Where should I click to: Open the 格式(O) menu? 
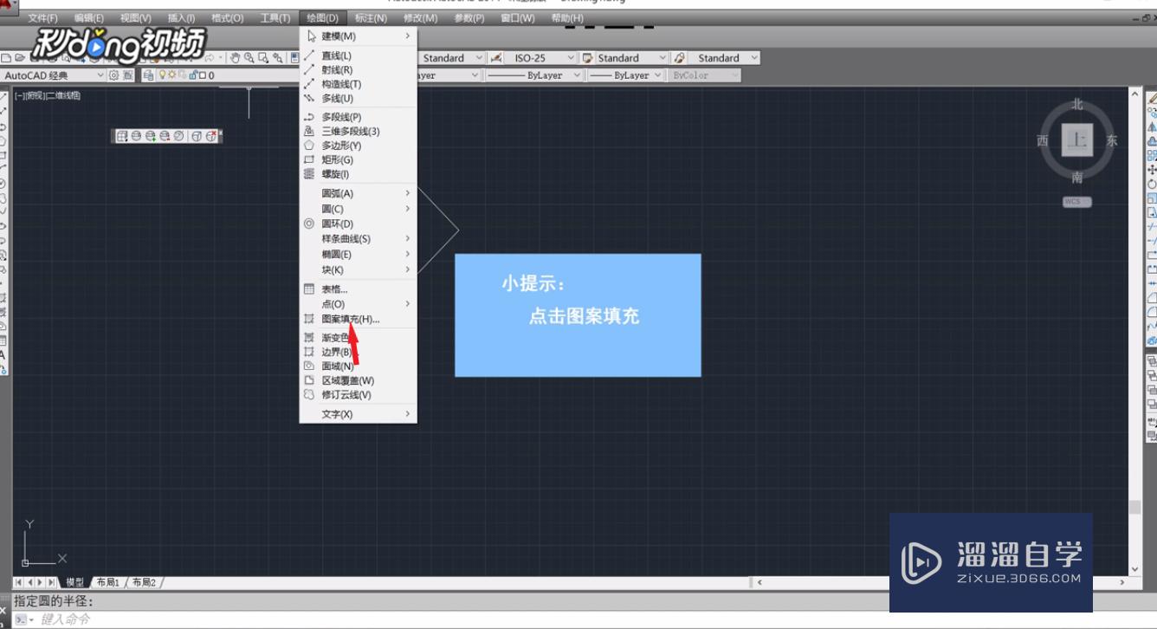click(x=228, y=18)
